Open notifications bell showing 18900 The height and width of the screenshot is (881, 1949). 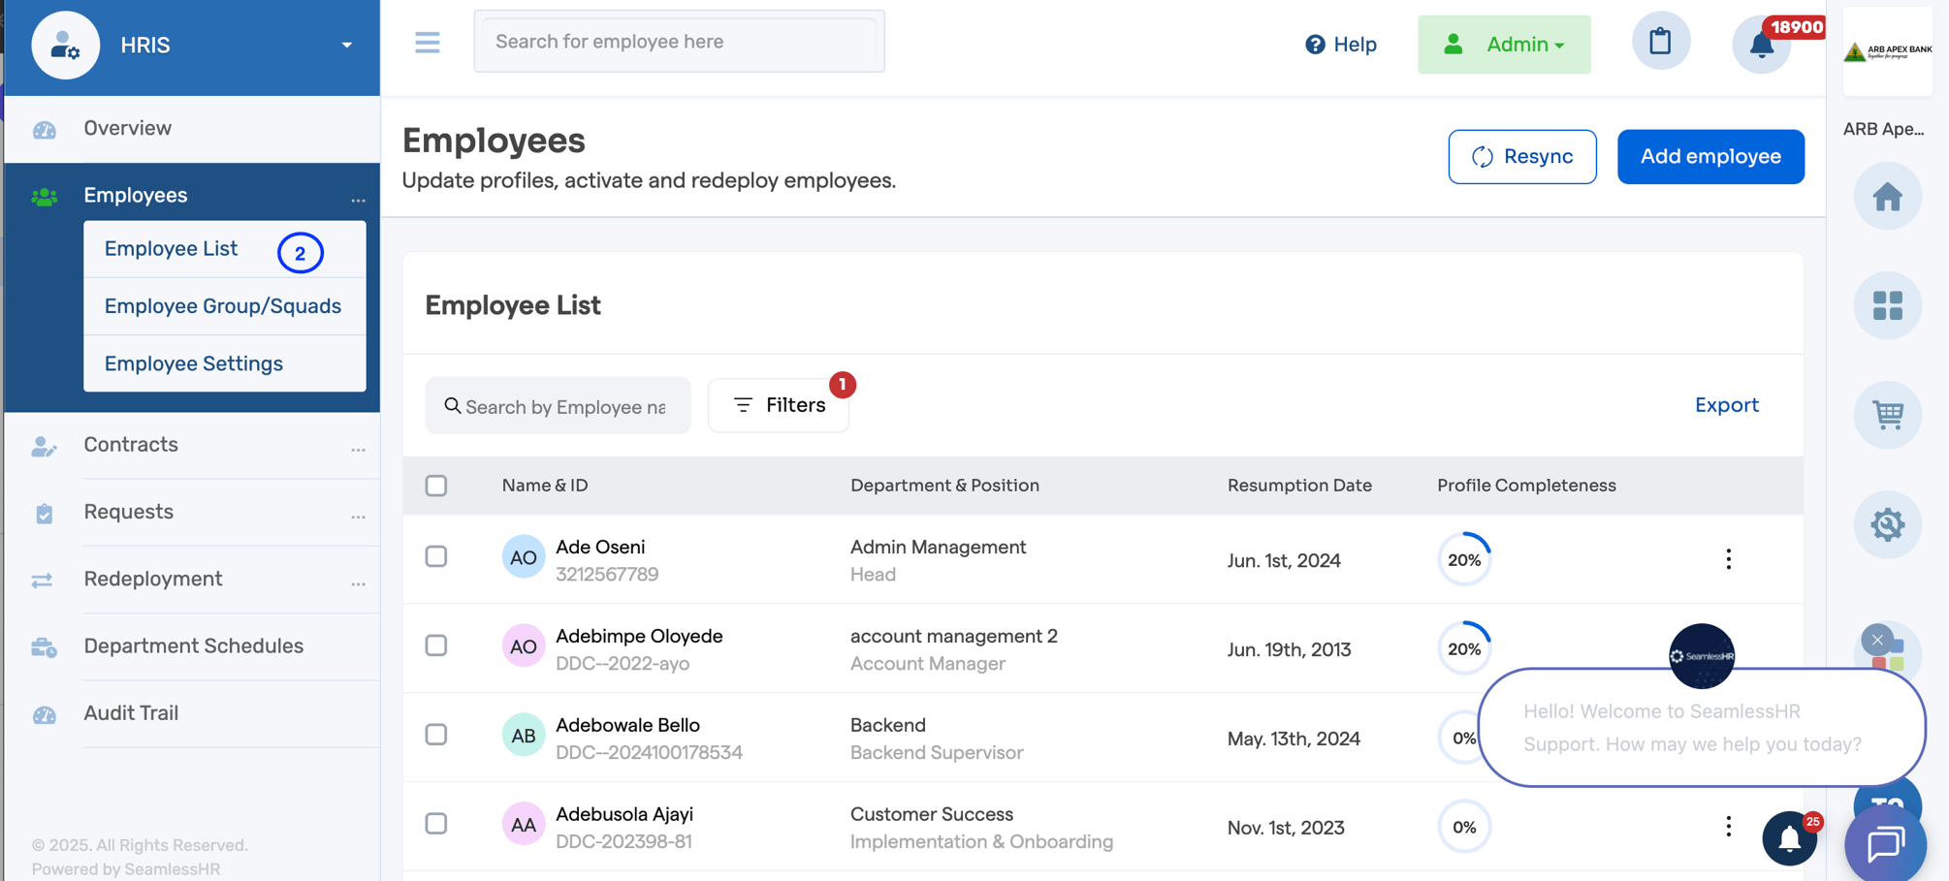click(1762, 45)
